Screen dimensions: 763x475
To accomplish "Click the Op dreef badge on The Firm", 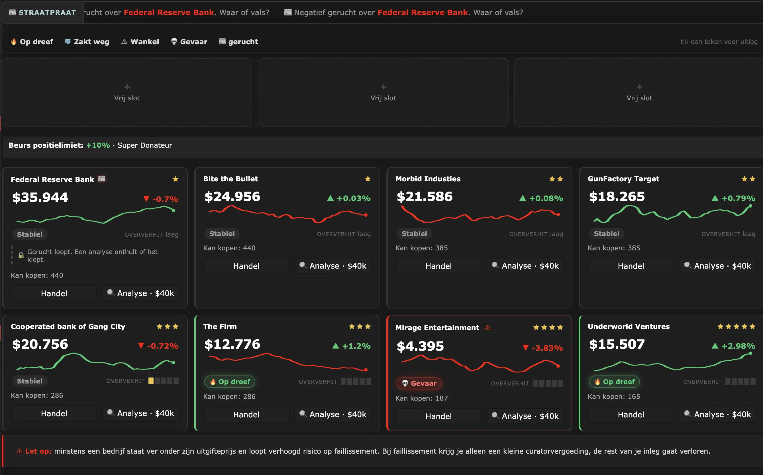I will (x=230, y=382).
